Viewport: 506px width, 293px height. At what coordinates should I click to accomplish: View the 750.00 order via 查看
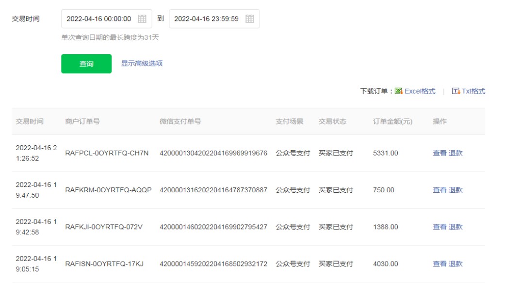point(440,190)
